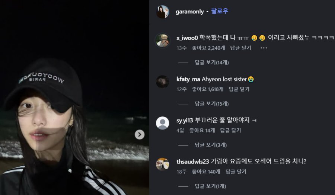Viewport: 335px width, 195px height.
Task: Open x_iwoo0's profile avatar
Action: click(163, 40)
